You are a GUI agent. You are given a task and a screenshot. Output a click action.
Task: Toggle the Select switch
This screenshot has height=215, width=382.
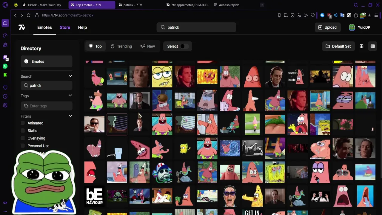[x=184, y=46]
